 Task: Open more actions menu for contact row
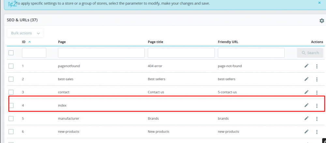(317, 92)
